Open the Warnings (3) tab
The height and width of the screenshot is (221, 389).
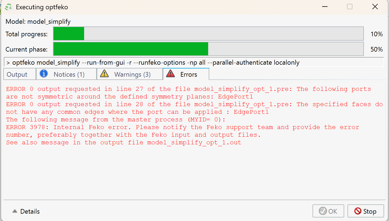[130, 74]
